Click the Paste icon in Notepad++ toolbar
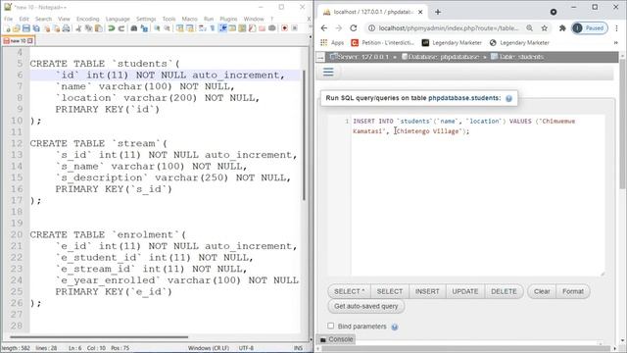 (x=98, y=28)
